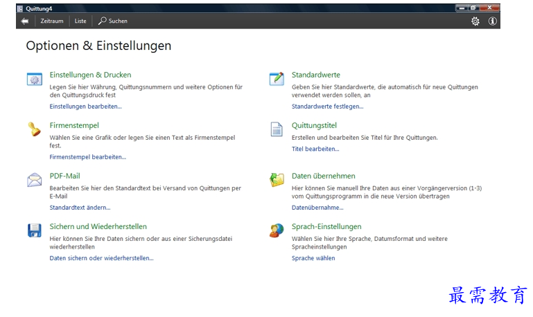Click the PDF-Mail envelope icon
The image size is (533, 317).
point(34,180)
